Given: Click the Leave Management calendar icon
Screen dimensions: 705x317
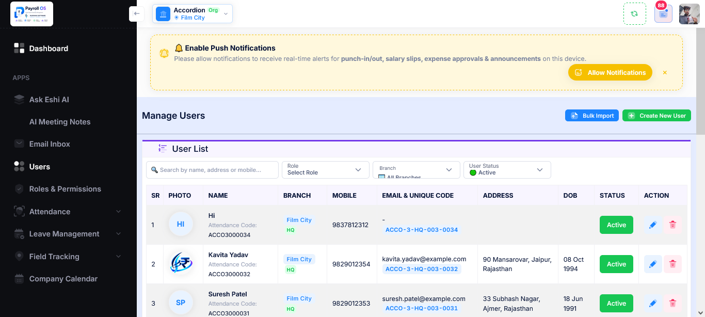Looking at the screenshot, I should (19, 234).
